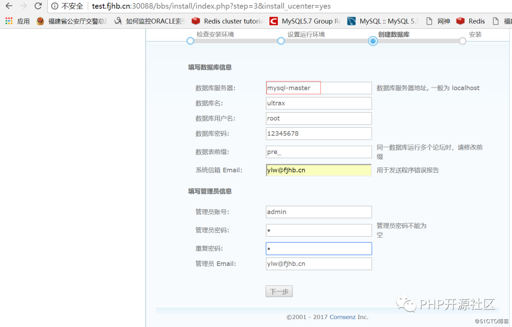Viewport: 512px width, 327px height.
Task: Click the 安装 step circle
Action: (x=462, y=41)
